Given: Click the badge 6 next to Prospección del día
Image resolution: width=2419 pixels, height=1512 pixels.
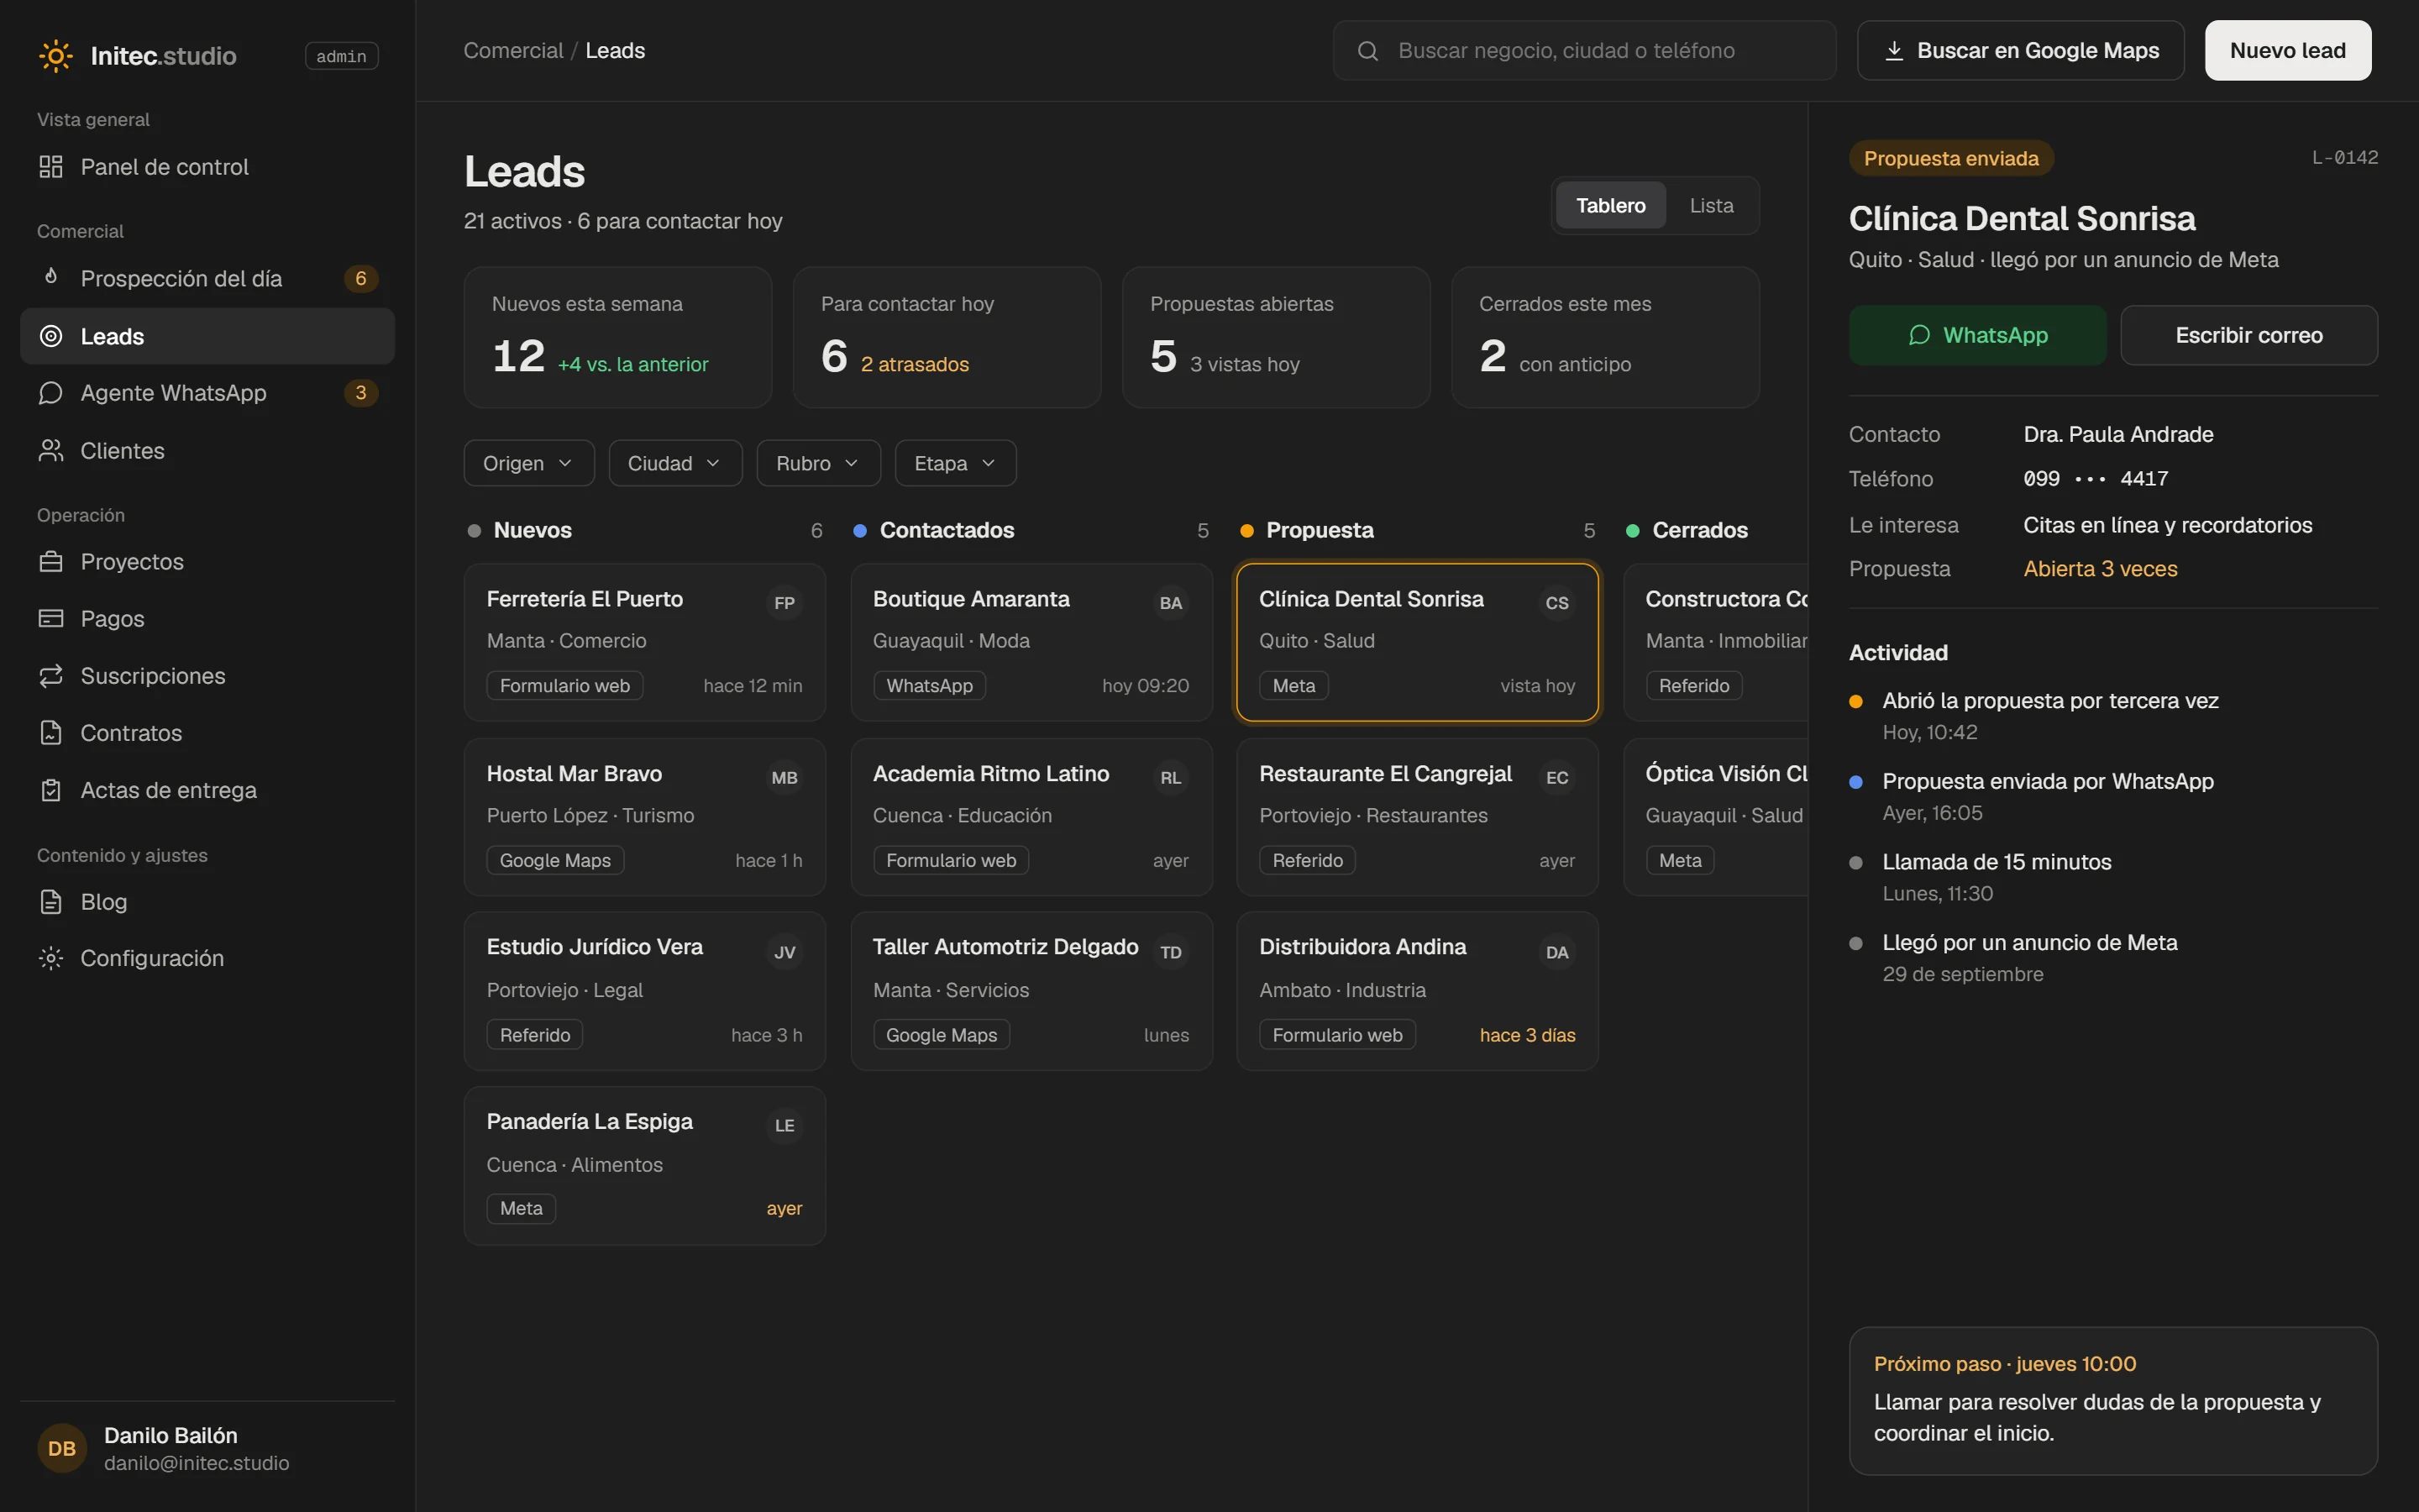Looking at the screenshot, I should point(361,278).
